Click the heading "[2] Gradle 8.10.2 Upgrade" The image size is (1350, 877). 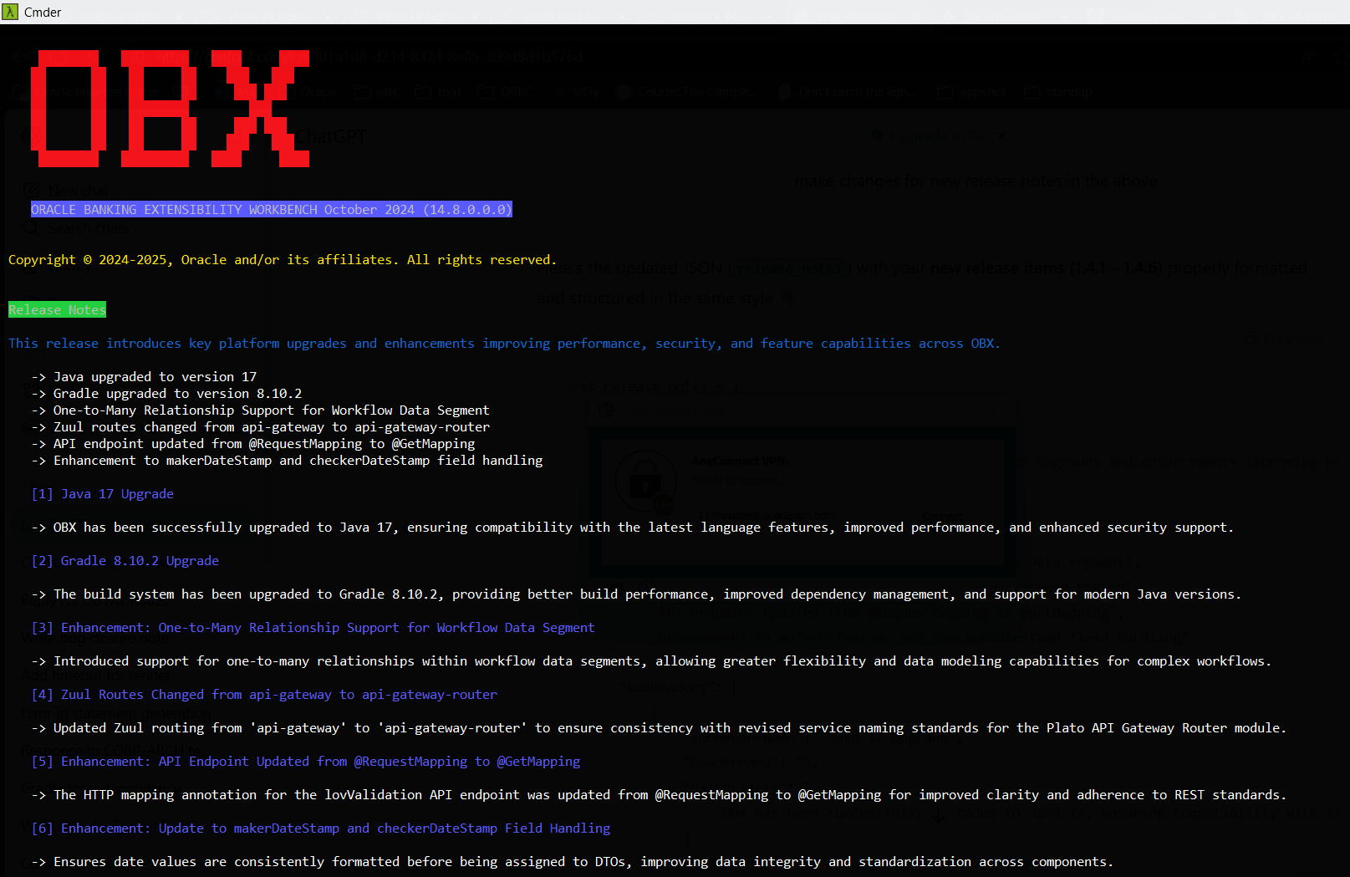pyautogui.click(x=125, y=561)
